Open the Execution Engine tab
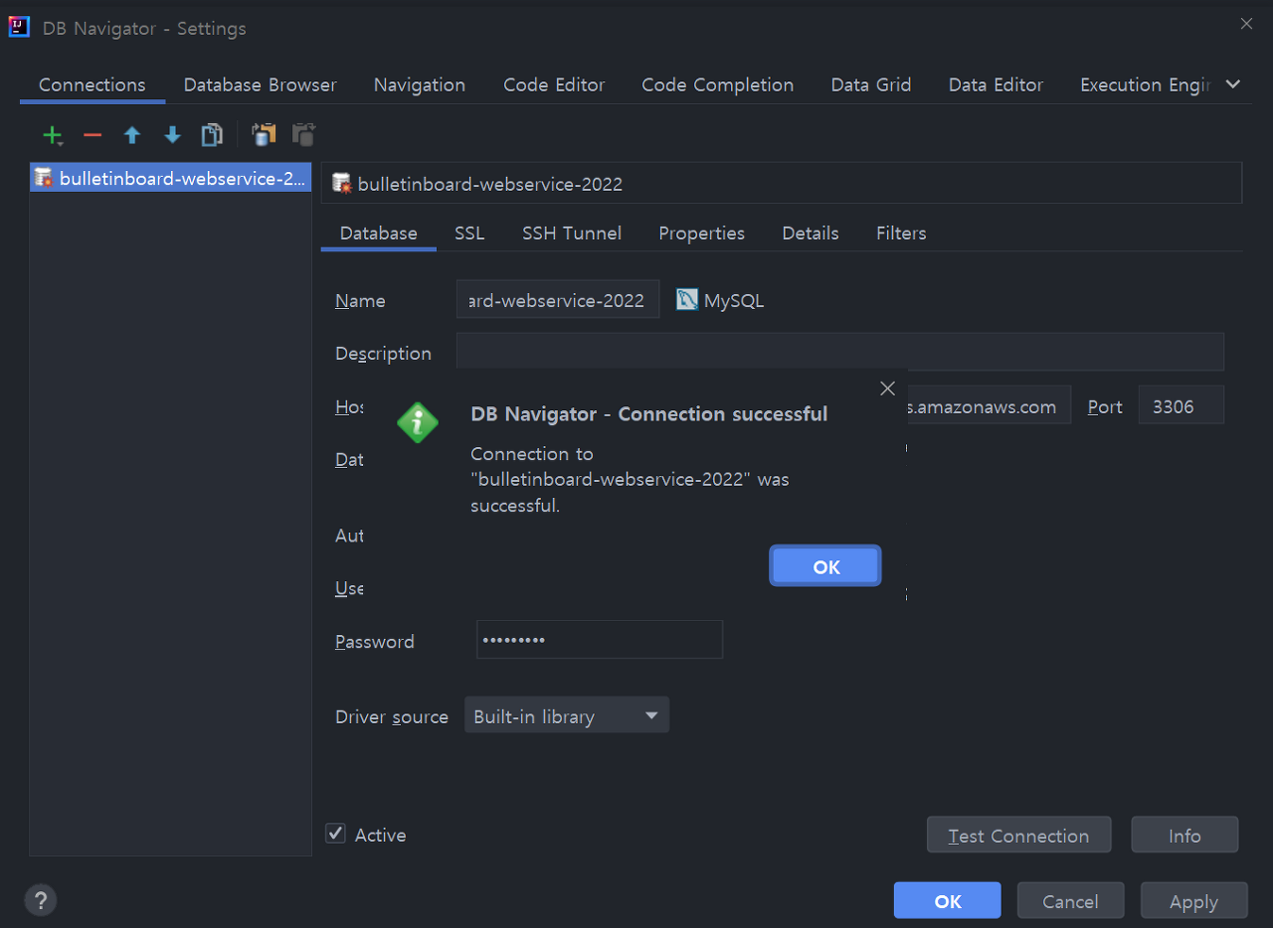The height and width of the screenshot is (928, 1273). tap(1145, 84)
